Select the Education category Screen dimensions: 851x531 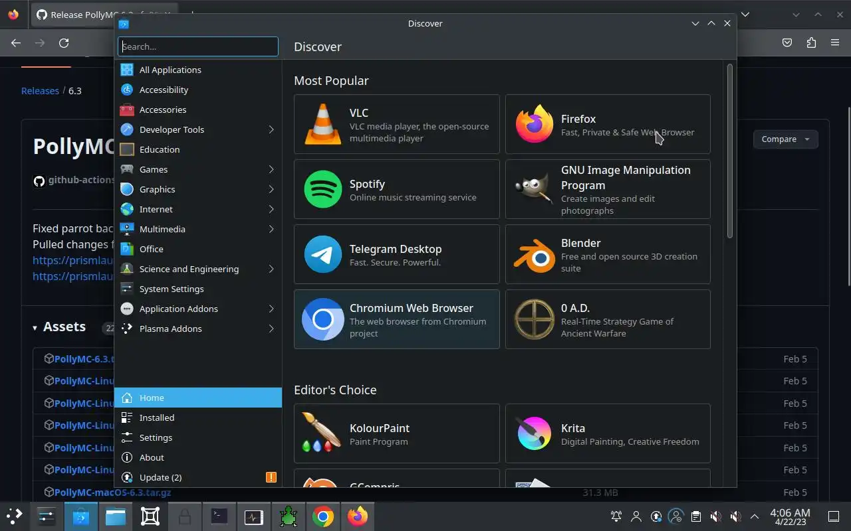point(198,149)
